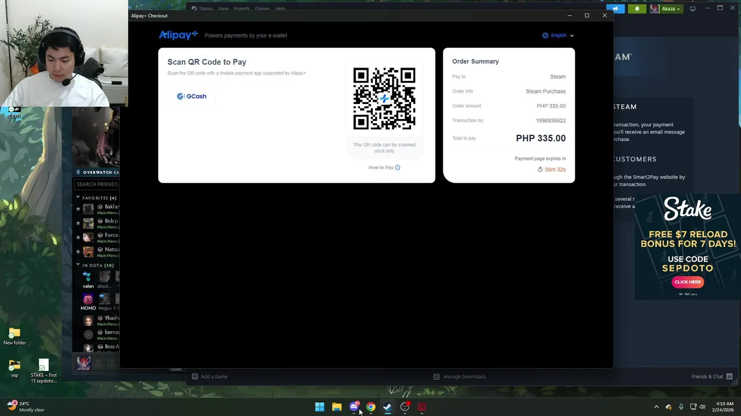
Task: Click the cloud sync tray icon
Action: click(x=669, y=407)
